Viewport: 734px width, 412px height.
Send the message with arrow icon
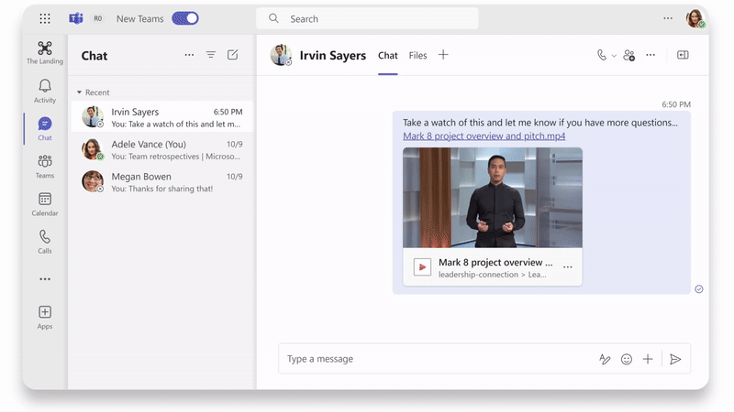[x=675, y=359]
